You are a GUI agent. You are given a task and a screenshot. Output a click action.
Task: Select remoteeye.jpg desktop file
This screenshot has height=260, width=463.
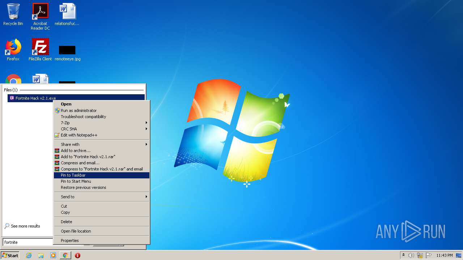tap(67, 53)
